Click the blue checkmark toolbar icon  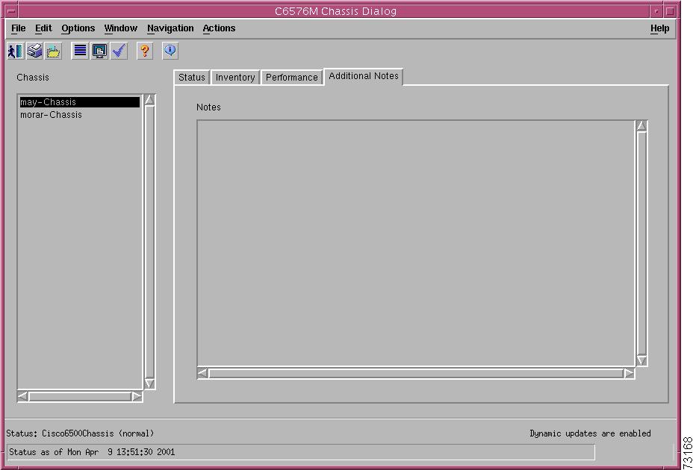119,51
